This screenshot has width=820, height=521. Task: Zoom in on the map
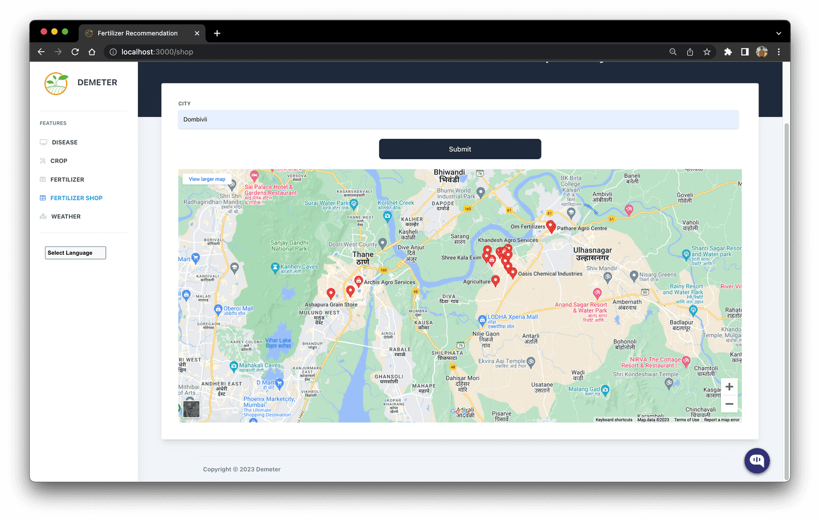tap(729, 387)
